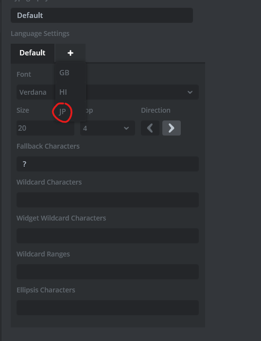The width and height of the screenshot is (261, 341).
Task: Click the Size field showing 20
Action: pos(45,128)
